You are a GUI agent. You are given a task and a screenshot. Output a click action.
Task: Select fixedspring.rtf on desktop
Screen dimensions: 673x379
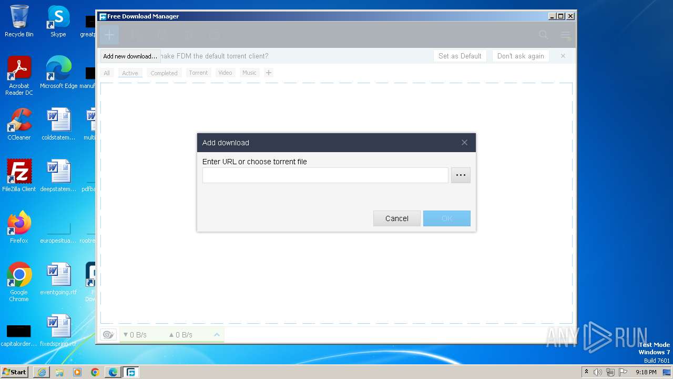pos(58,331)
